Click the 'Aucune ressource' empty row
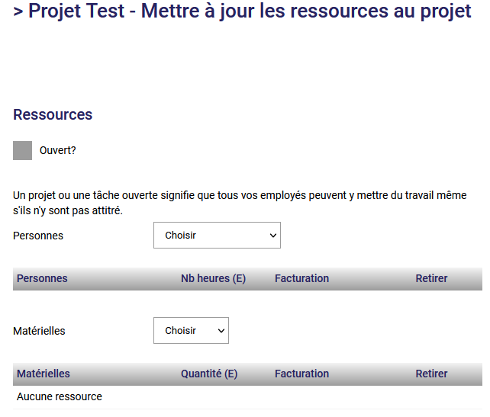This screenshot has width=490, height=417. point(60,396)
